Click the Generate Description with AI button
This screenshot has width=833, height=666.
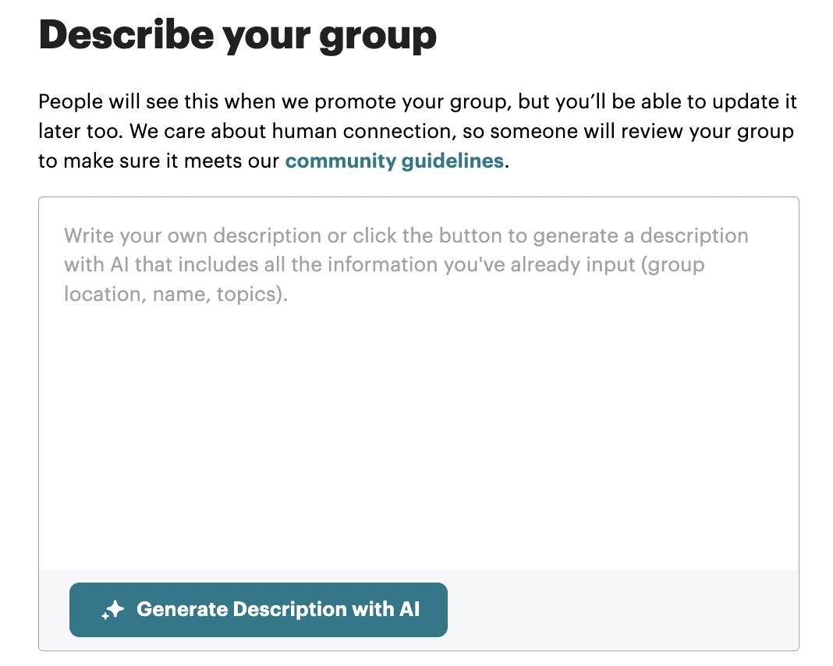click(258, 610)
